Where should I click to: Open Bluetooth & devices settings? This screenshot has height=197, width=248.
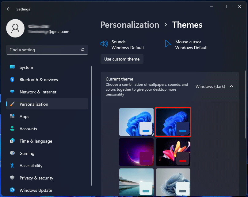point(47,80)
